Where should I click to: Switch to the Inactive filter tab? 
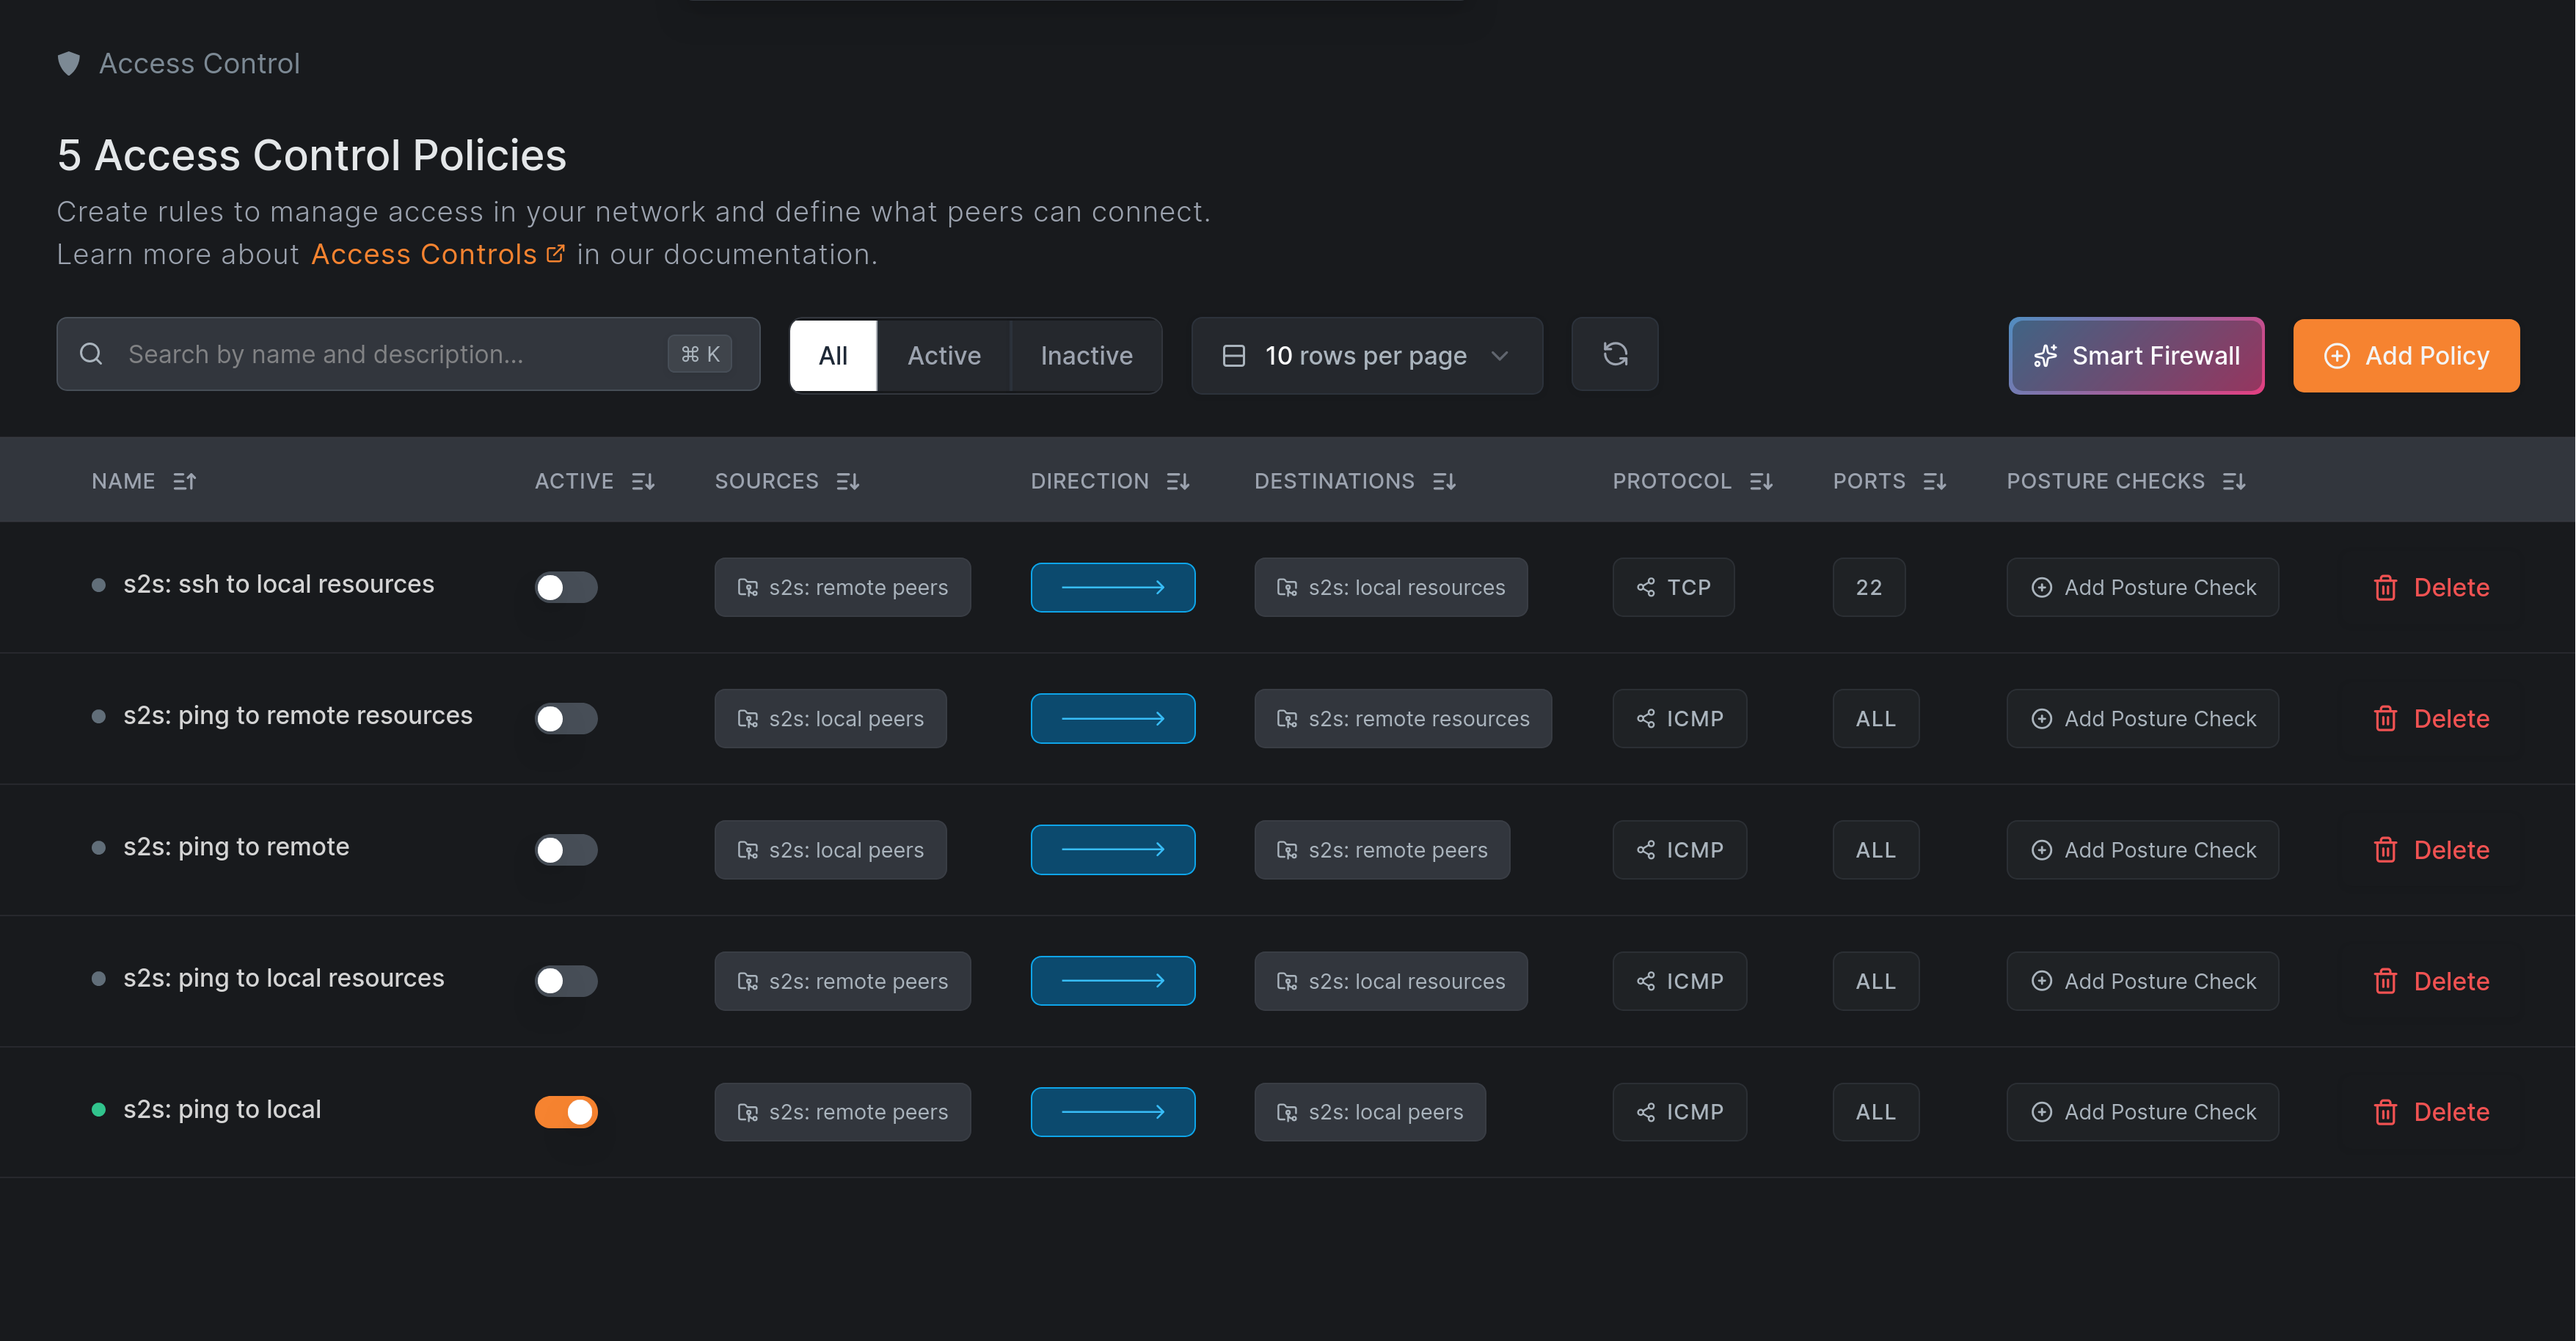(1086, 355)
